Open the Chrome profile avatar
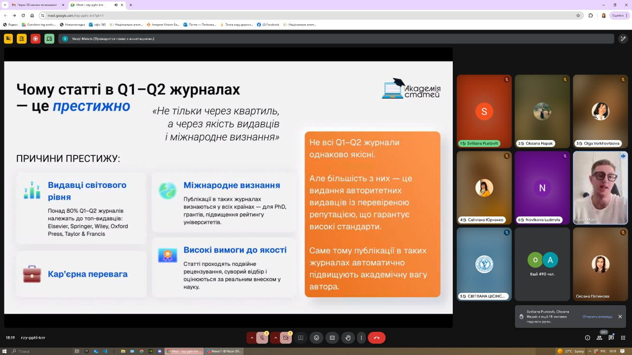 [603, 15]
